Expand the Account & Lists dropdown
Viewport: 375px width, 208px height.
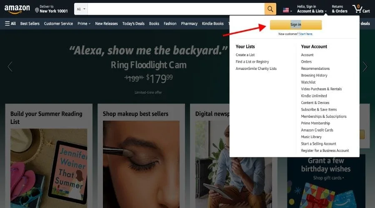click(x=312, y=9)
